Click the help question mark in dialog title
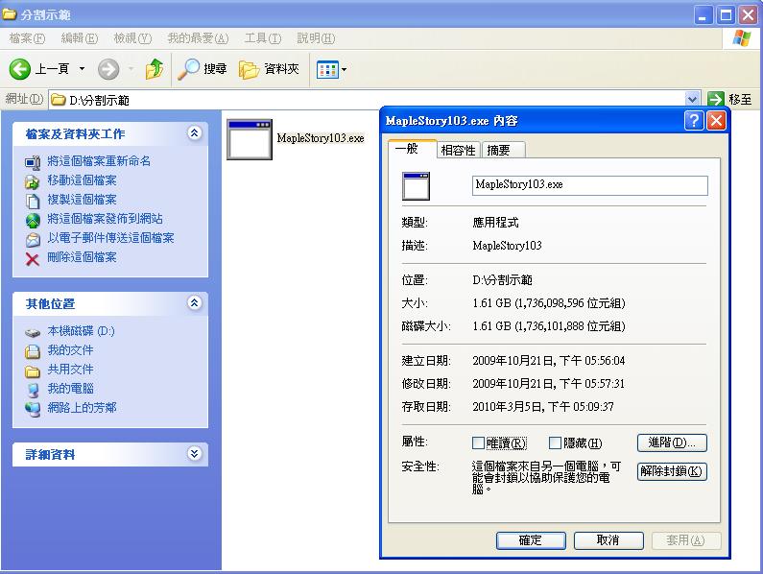Screen dimensions: 763x574 [x=694, y=120]
